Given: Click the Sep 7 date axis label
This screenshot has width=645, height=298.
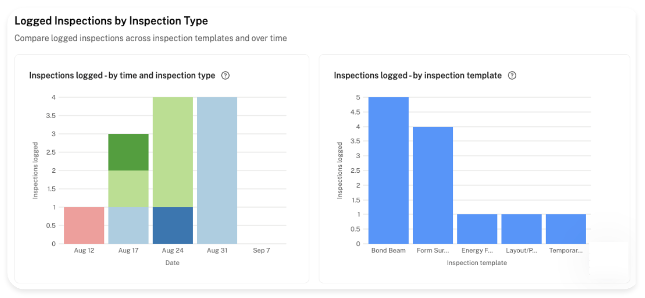Looking at the screenshot, I should 262,250.
